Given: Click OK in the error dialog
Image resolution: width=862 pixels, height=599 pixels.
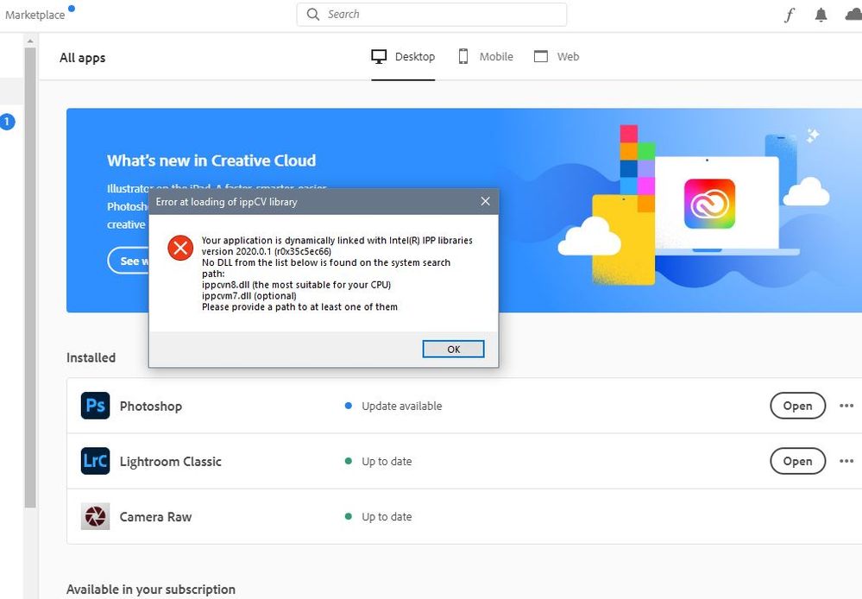Looking at the screenshot, I should pos(454,349).
